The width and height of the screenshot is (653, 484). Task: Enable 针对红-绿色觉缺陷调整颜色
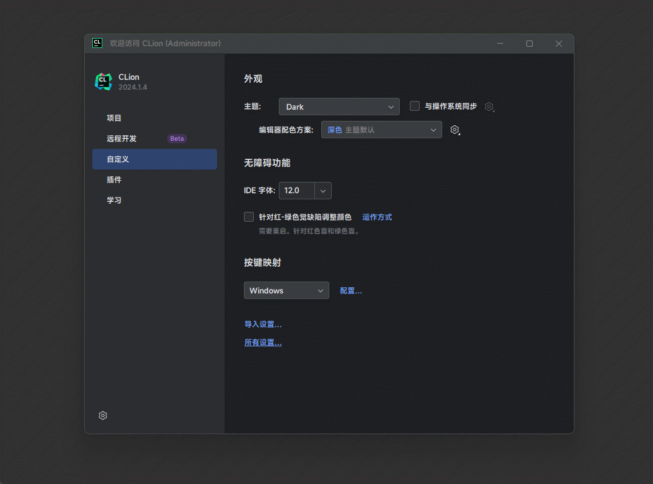pos(249,217)
